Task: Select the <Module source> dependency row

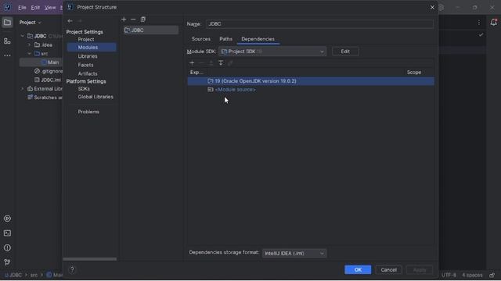Action: point(311,90)
